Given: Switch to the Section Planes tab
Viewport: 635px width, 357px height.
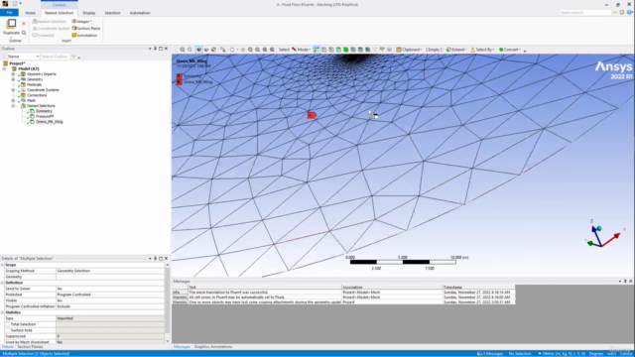Looking at the screenshot, I should point(30,347).
